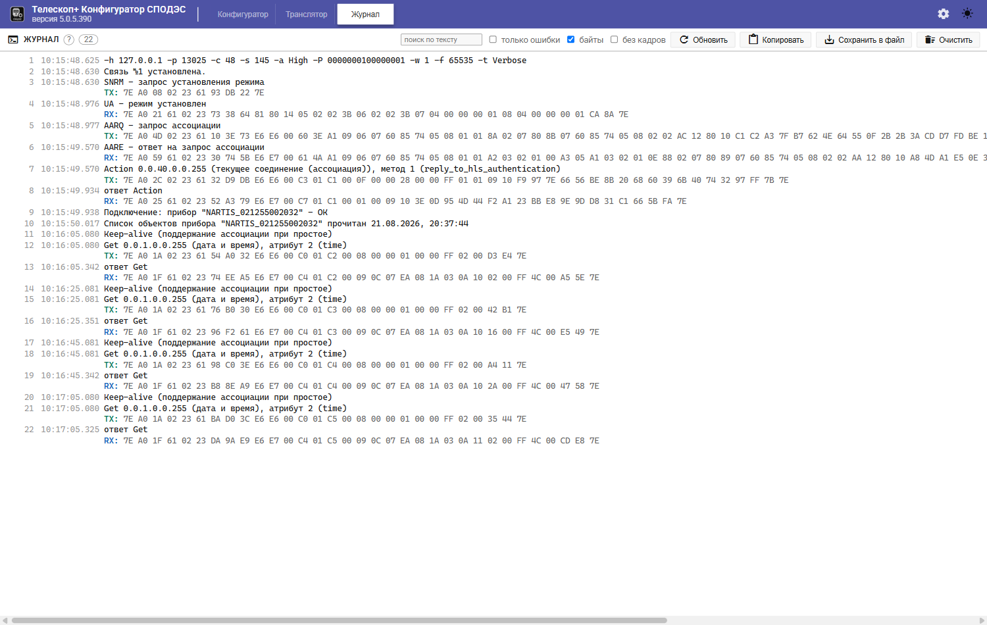The image size is (987, 625).
Task: Toggle light theme with sun icon
Action: point(967,14)
